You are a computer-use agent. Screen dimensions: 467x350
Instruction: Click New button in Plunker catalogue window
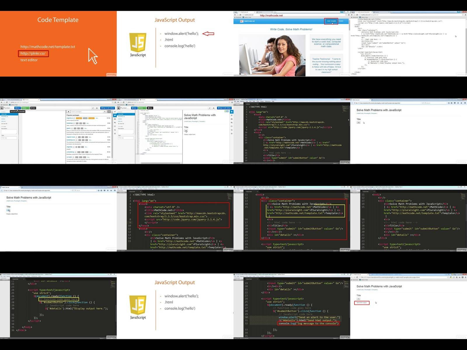click(24, 108)
